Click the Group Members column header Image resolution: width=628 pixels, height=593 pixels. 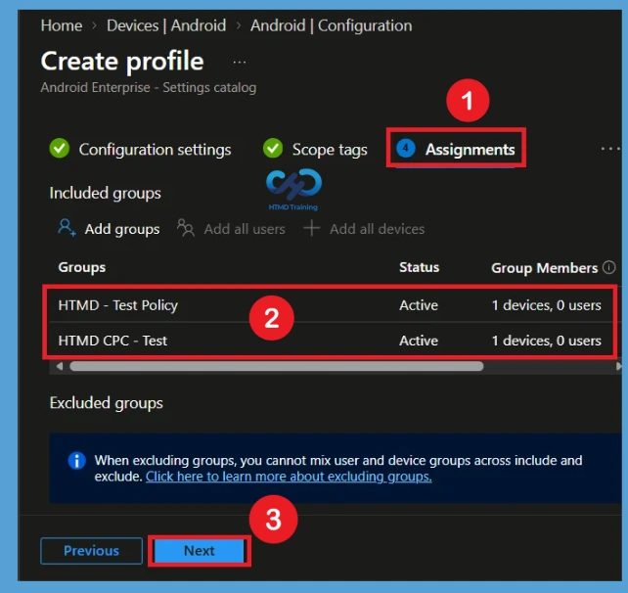544,268
